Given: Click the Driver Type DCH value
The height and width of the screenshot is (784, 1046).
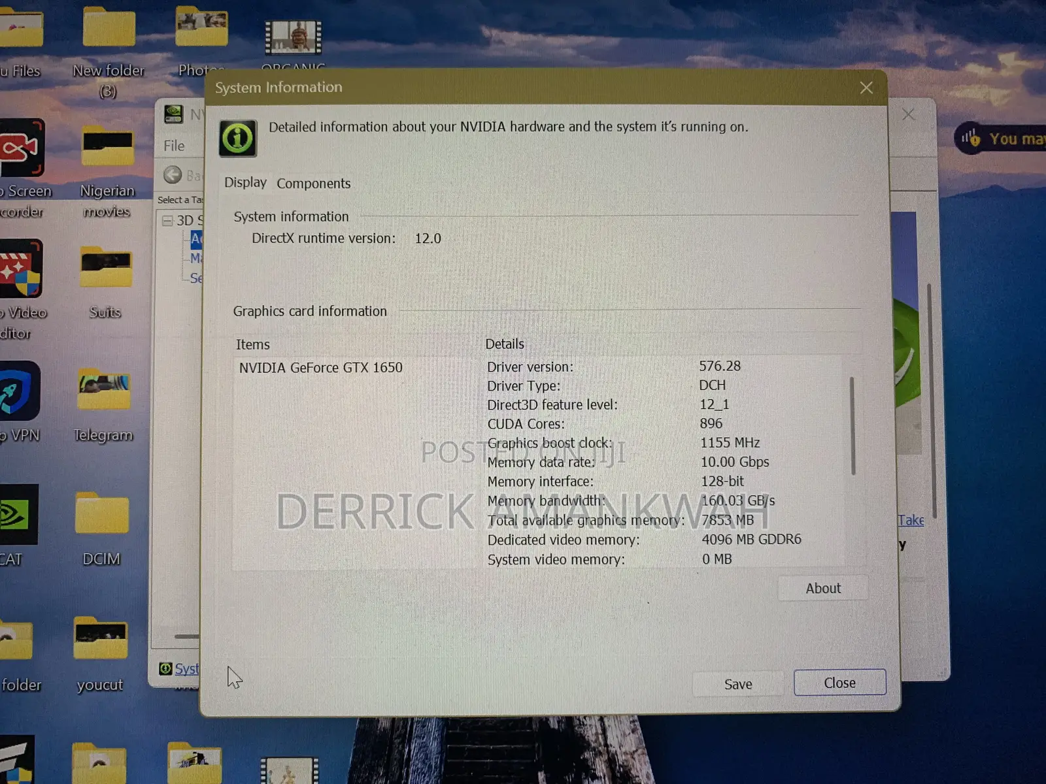Looking at the screenshot, I should (712, 385).
